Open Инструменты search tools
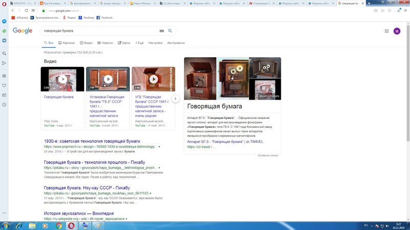This screenshot has width=410, height=230. [176, 43]
